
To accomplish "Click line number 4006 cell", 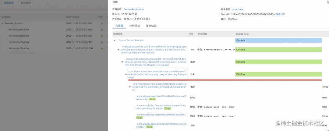I will pos(193,107).
